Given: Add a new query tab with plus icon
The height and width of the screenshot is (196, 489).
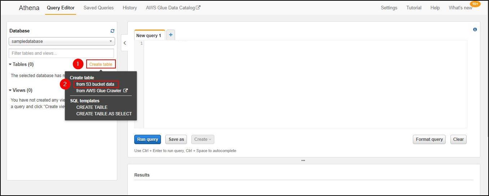Looking at the screenshot, I should (x=171, y=35).
